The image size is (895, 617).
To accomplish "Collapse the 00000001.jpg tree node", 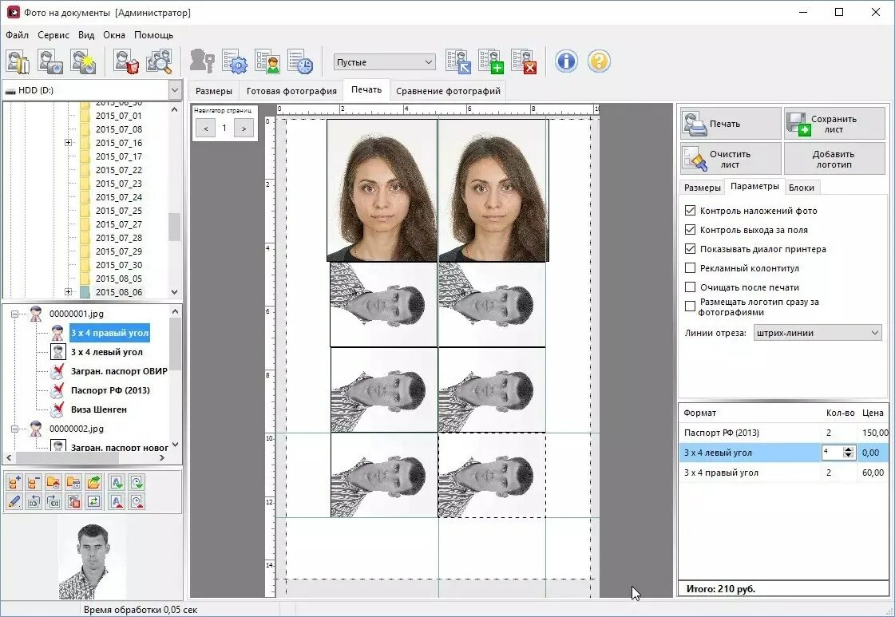I will (x=15, y=314).
